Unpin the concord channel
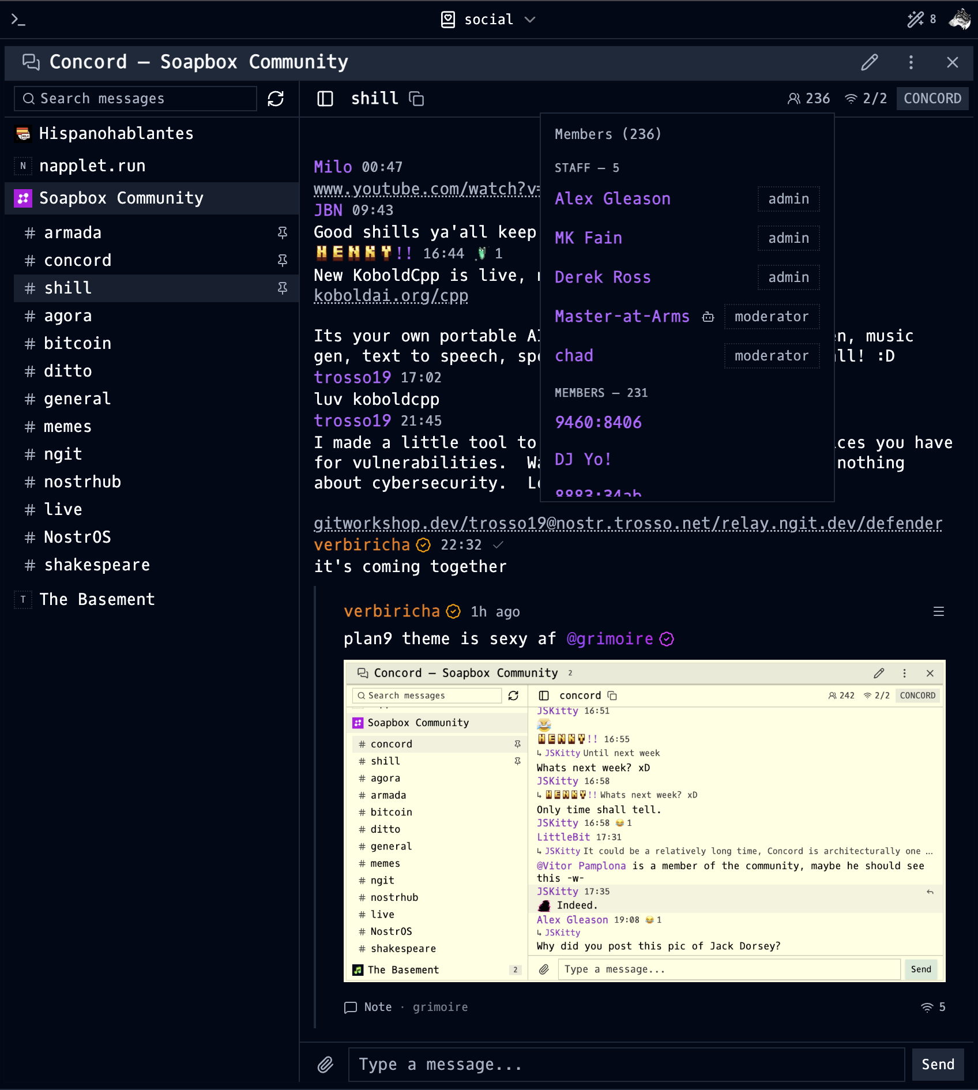The image size is (978, 1090). click(x=283, y=261)
